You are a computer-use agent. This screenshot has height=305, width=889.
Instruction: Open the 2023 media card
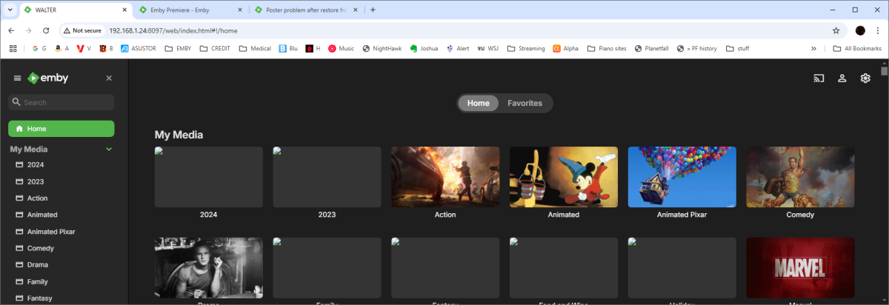[x=327, y=177]
